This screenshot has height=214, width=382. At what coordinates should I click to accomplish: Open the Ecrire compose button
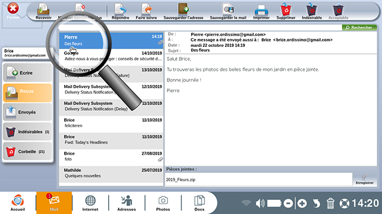click(28, 73)
